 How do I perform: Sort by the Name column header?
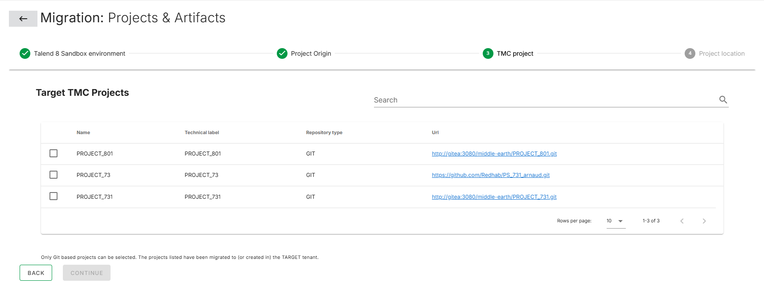pyautogui.click(x=83, y=132)
